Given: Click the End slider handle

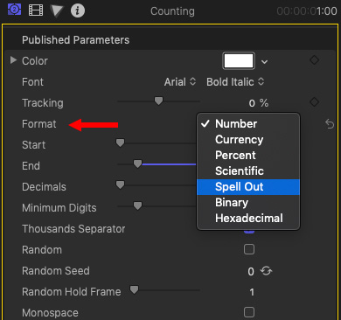Looking at the screenshot, I should [137, 163].
